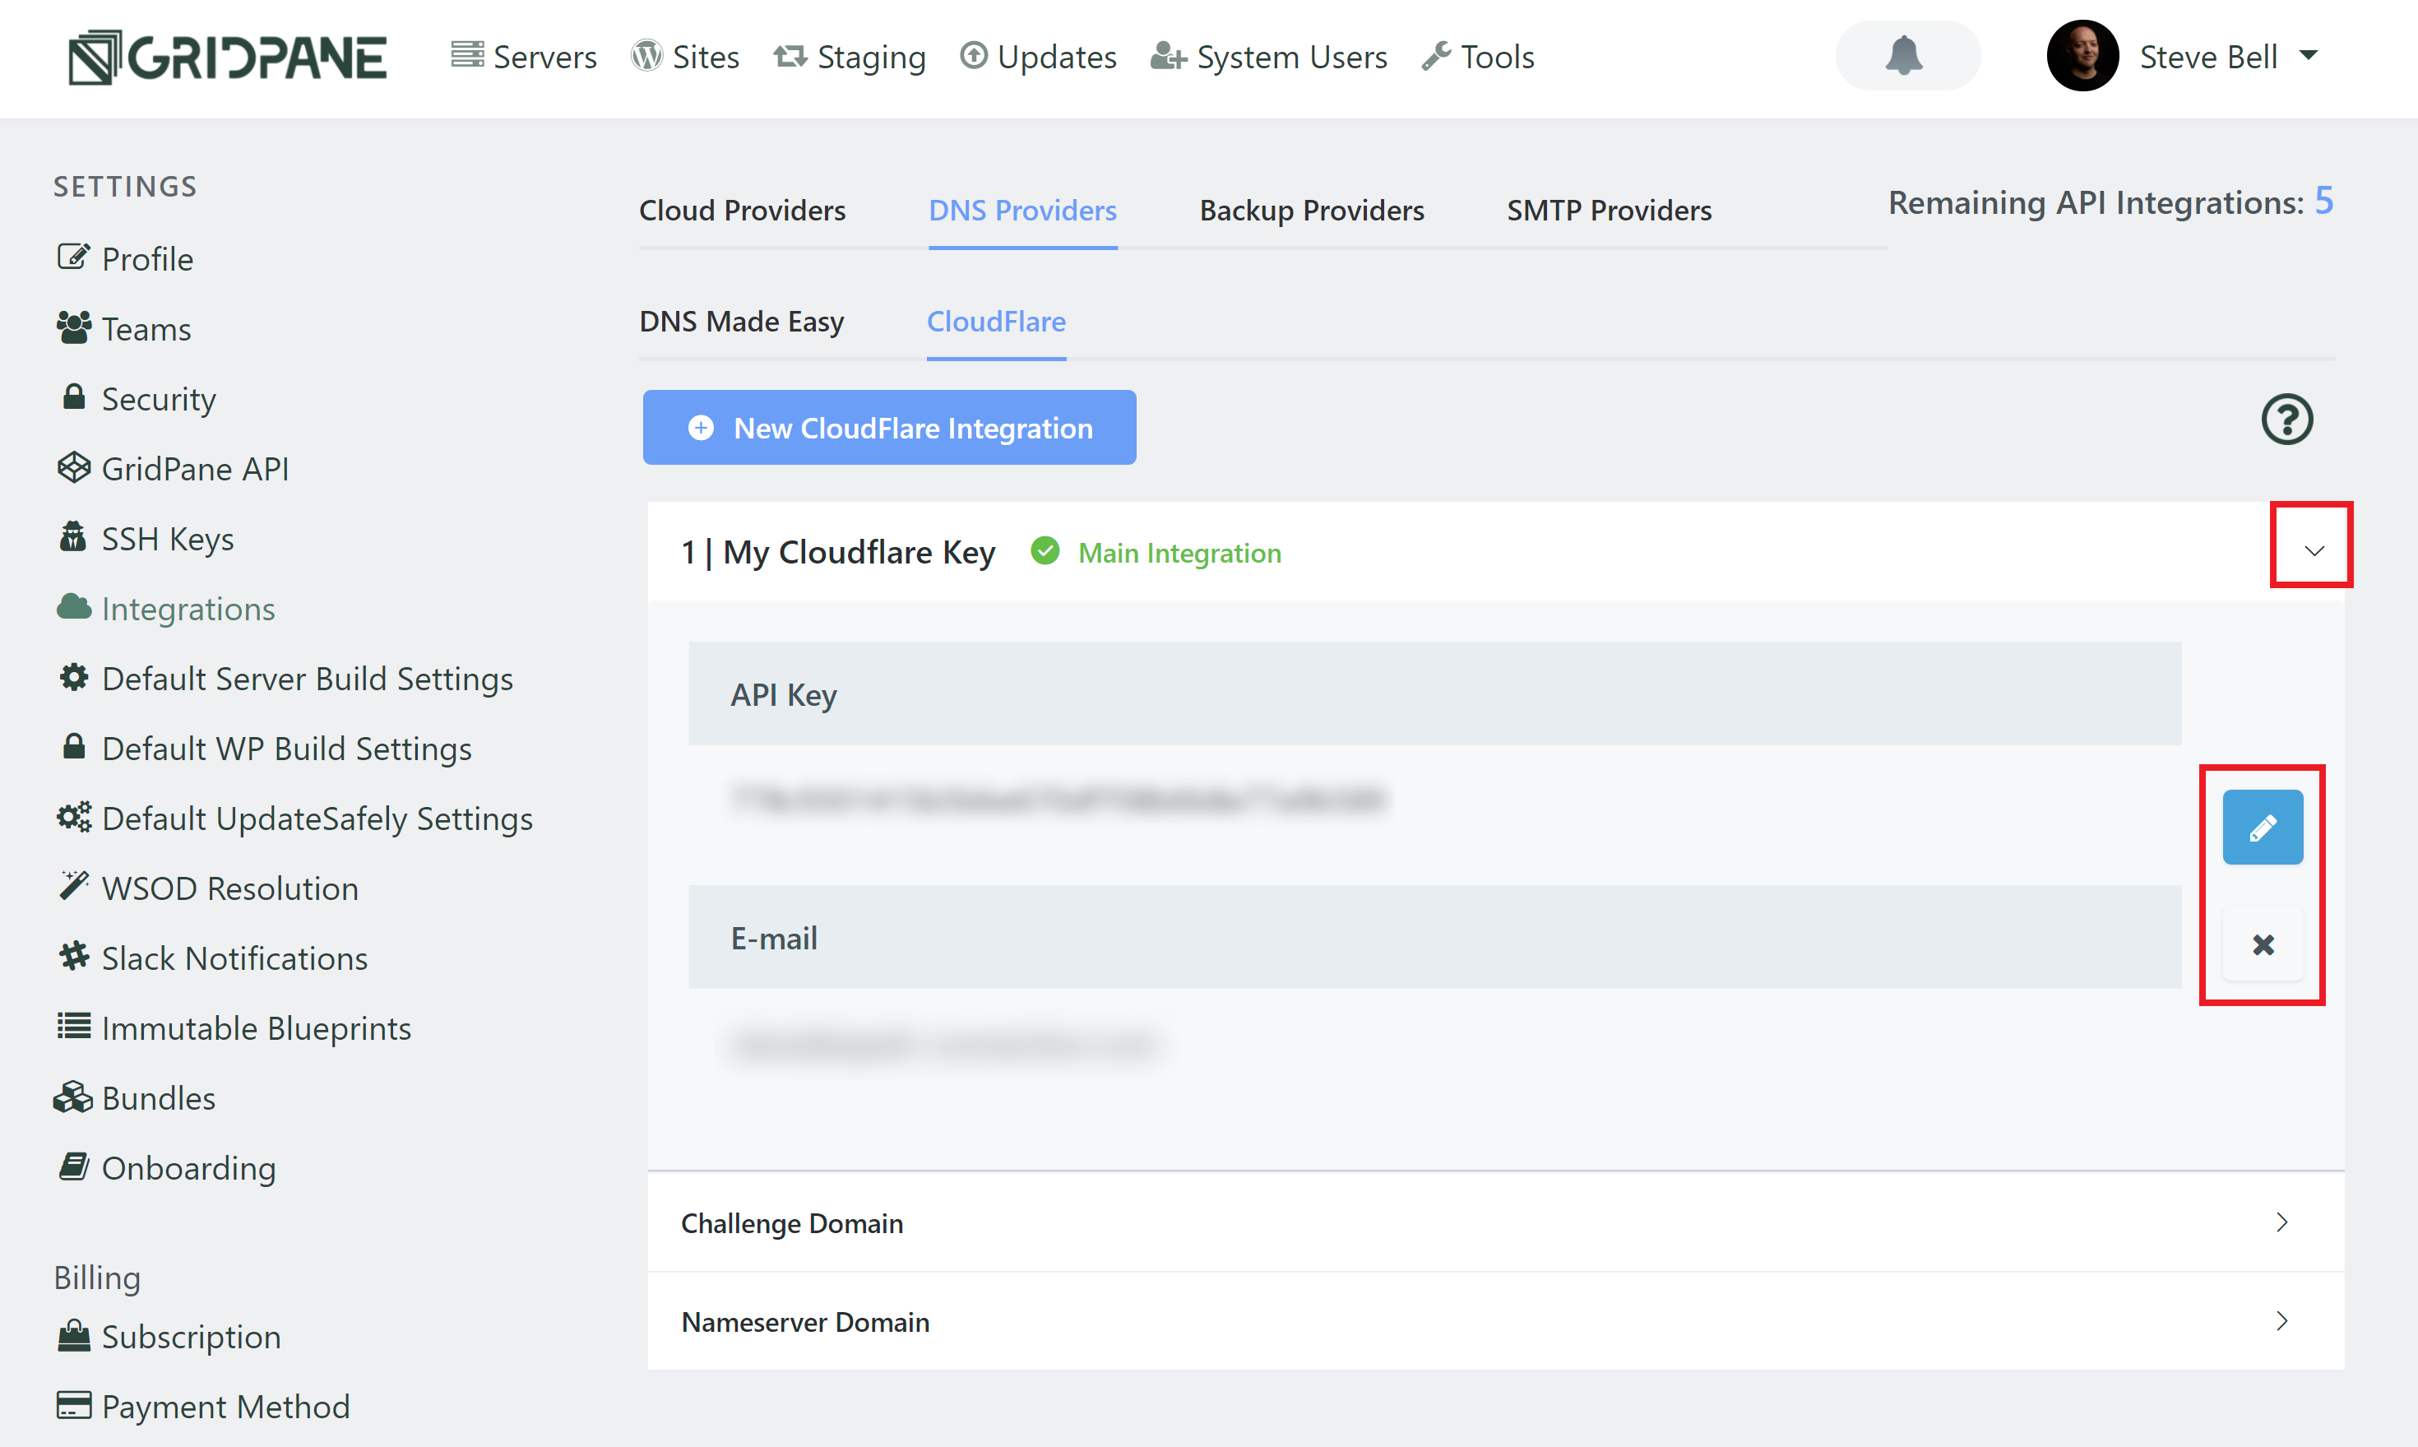Click Payment Method card icon

[x=73, y=1405]
